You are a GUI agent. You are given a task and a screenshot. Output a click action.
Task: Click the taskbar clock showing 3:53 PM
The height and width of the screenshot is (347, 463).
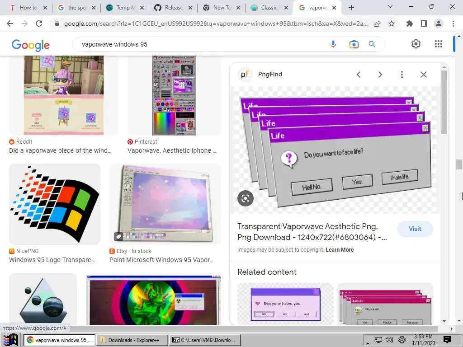pos(423,340)
